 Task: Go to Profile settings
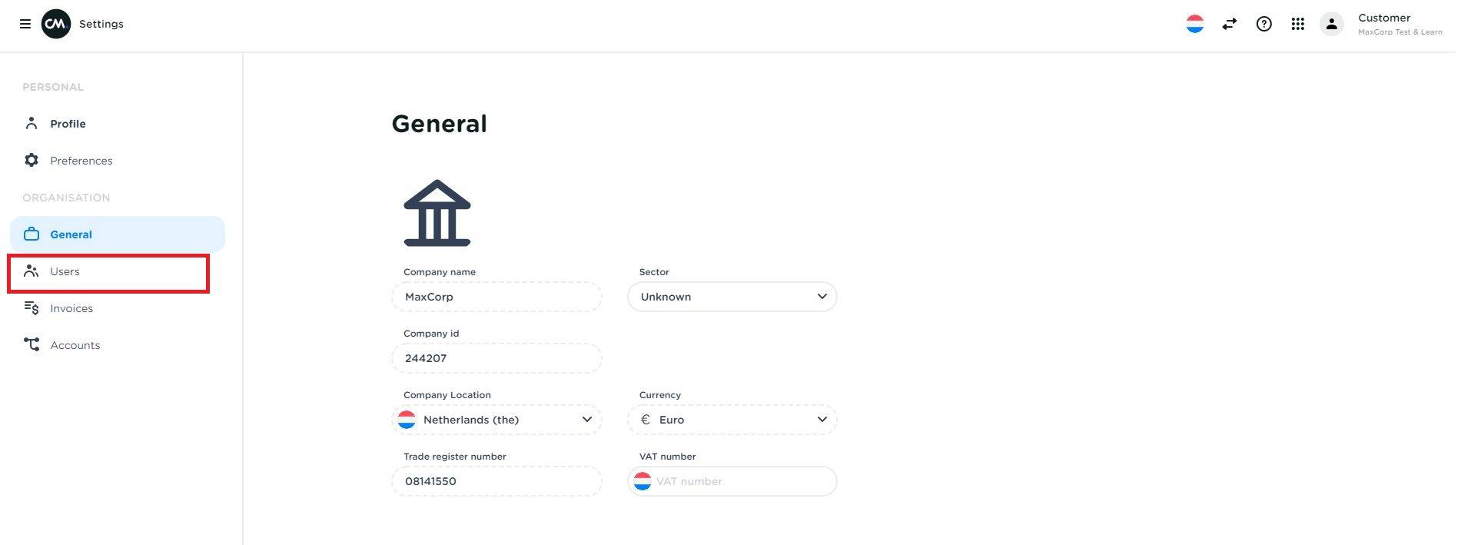click(68, 124)
